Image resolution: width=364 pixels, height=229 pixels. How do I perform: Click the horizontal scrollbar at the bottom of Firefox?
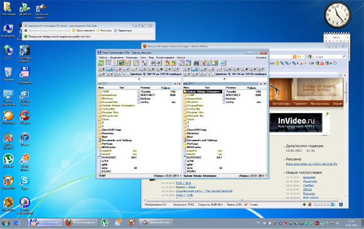click(242, 200)
